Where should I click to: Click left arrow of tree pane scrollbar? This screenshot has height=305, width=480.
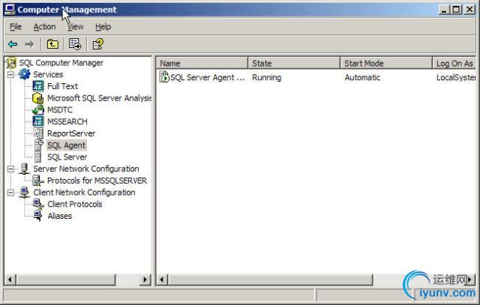pos(10,280)
